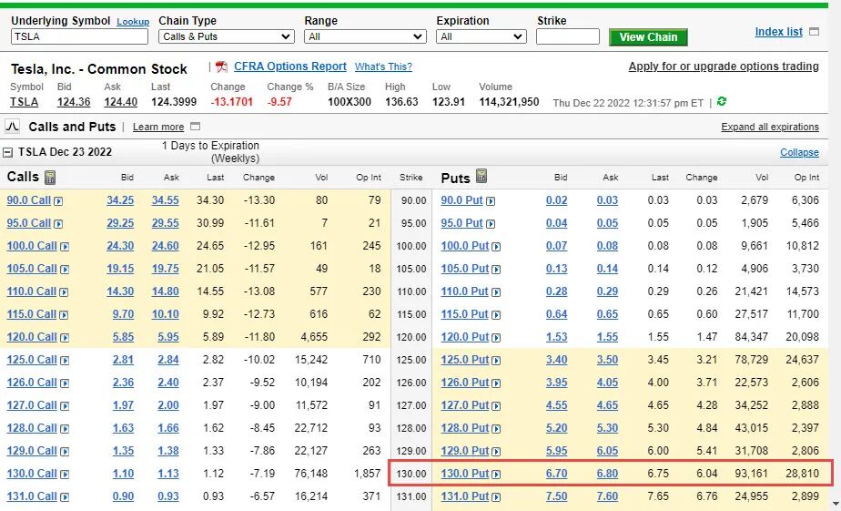This screenshot has height=511, width=841.
Task: Click the 125.0 Call link
Action: 32,360
